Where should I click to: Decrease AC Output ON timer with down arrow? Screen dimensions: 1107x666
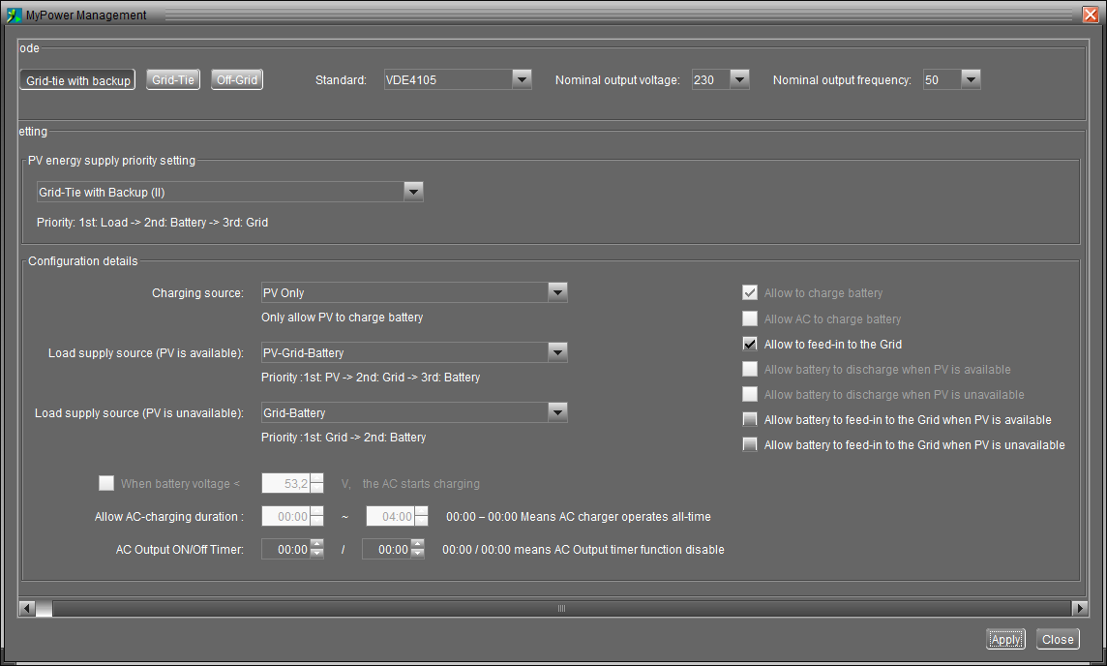(317, 555)
